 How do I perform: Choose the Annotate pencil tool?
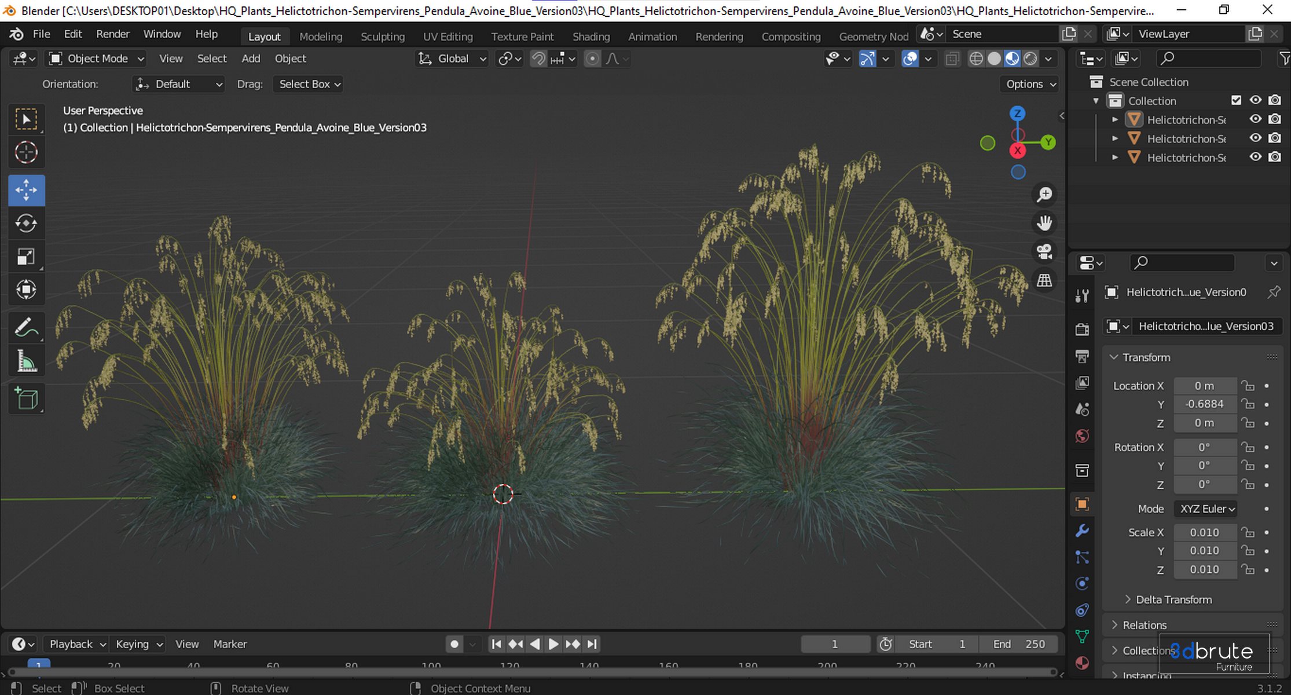[26, 327]
